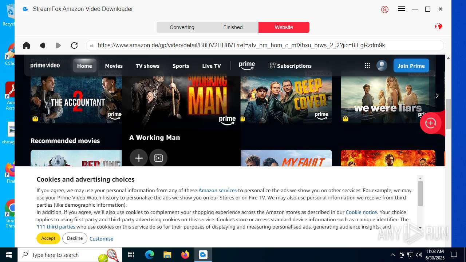Go to the home page button

coord(26,45)
